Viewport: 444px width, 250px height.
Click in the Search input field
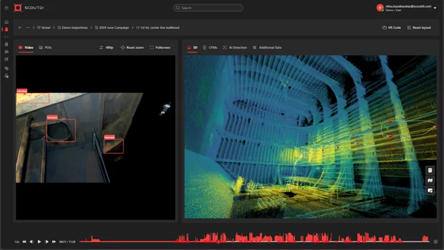[208, 8]
